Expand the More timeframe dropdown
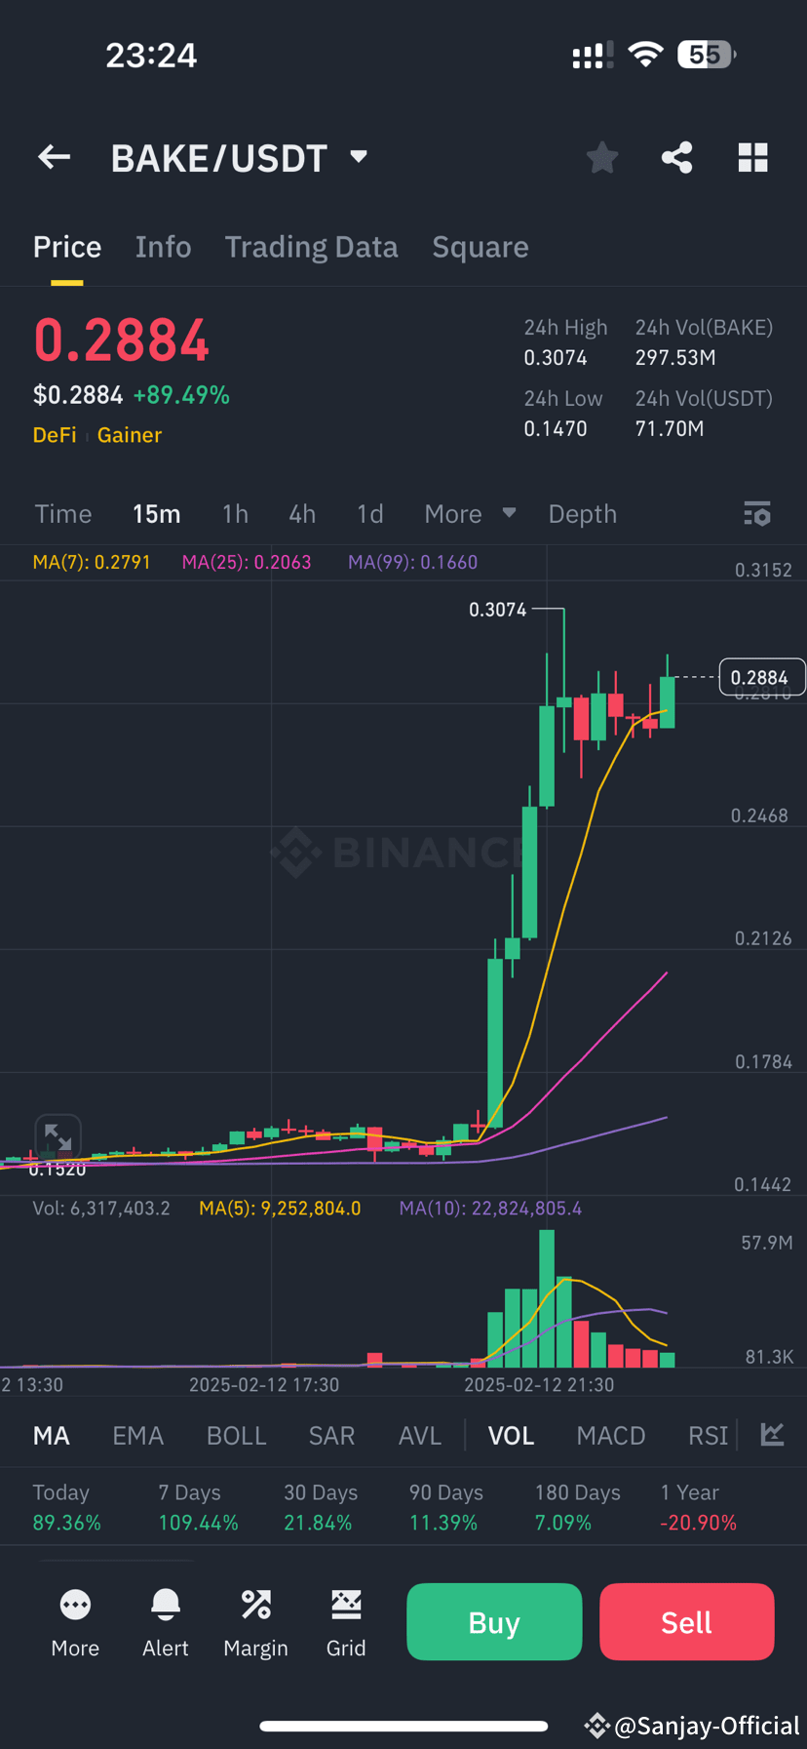Image resolution: width=807 pixels, height=1749 pixels. (469, 513)
